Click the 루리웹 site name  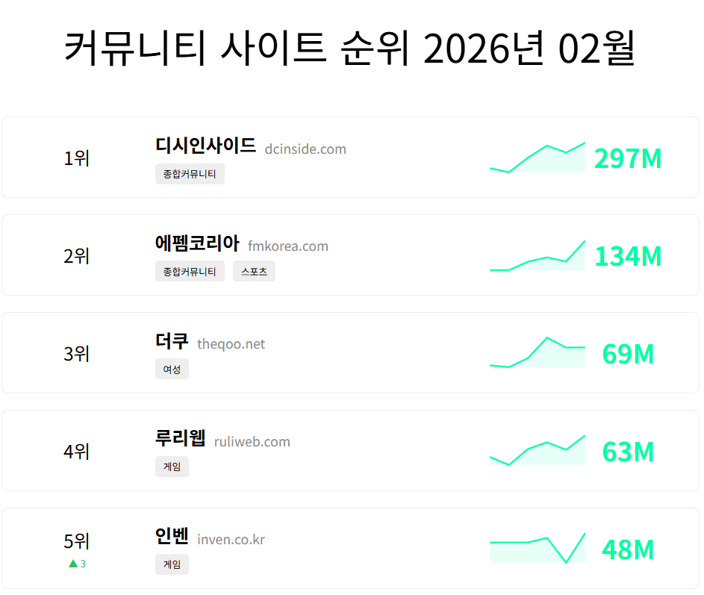point(178,440)
